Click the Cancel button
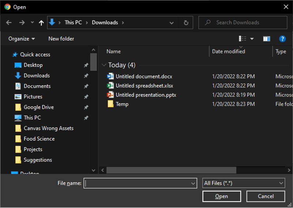 pyautogui.click(x=266, y=196)
